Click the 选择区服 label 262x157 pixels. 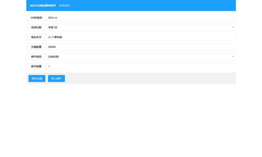click(36, 27)
